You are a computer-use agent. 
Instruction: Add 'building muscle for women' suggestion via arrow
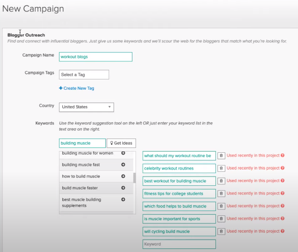click(123, 153)
